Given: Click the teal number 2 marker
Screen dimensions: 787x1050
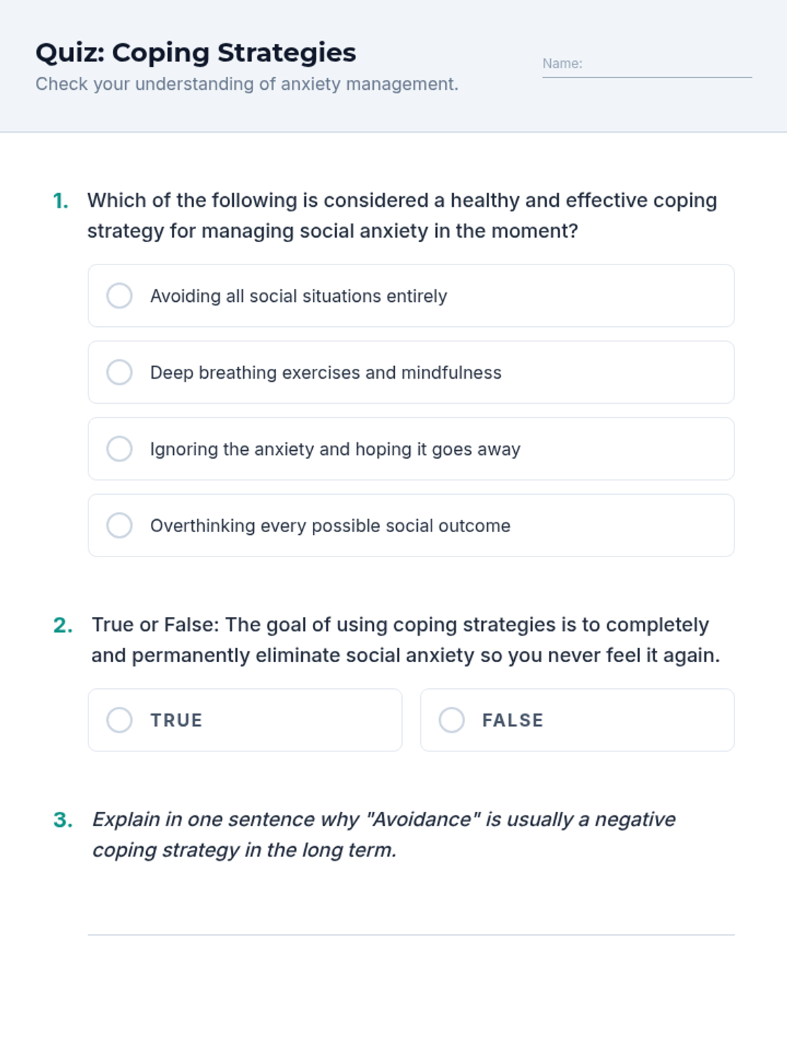Looking at the screenshot, I should (63, 625).
